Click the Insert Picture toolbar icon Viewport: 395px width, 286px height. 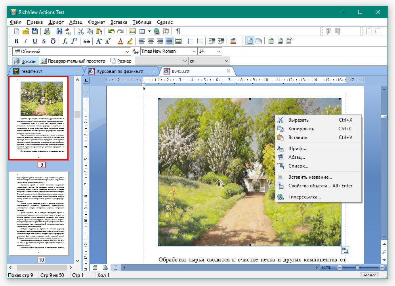click(x=133, y=31)
